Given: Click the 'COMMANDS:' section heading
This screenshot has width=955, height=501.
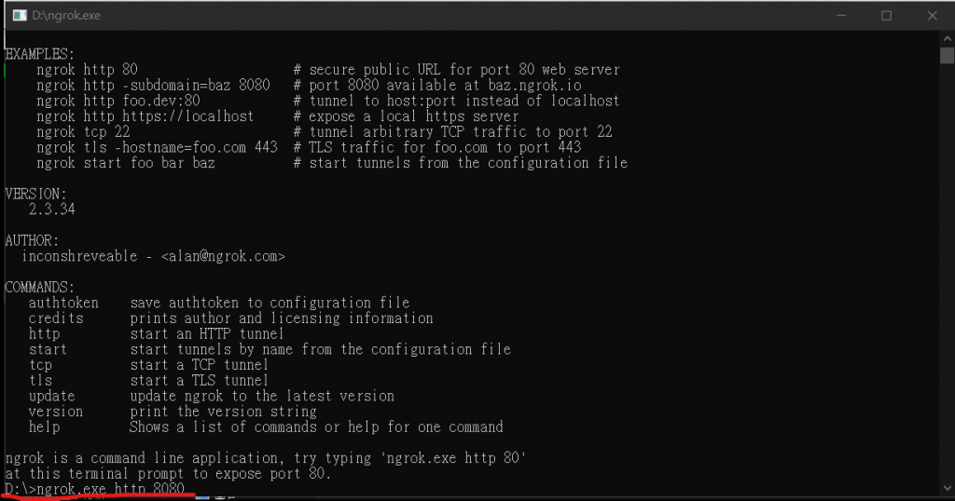Looking at the screenshot, I should tap(39, 287).
